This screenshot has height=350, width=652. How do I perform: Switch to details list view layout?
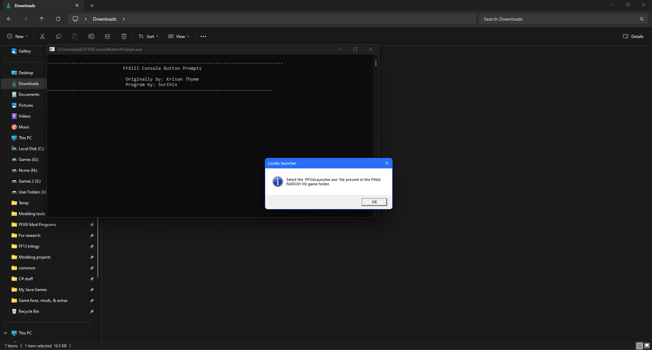click(x=639, y=346)
